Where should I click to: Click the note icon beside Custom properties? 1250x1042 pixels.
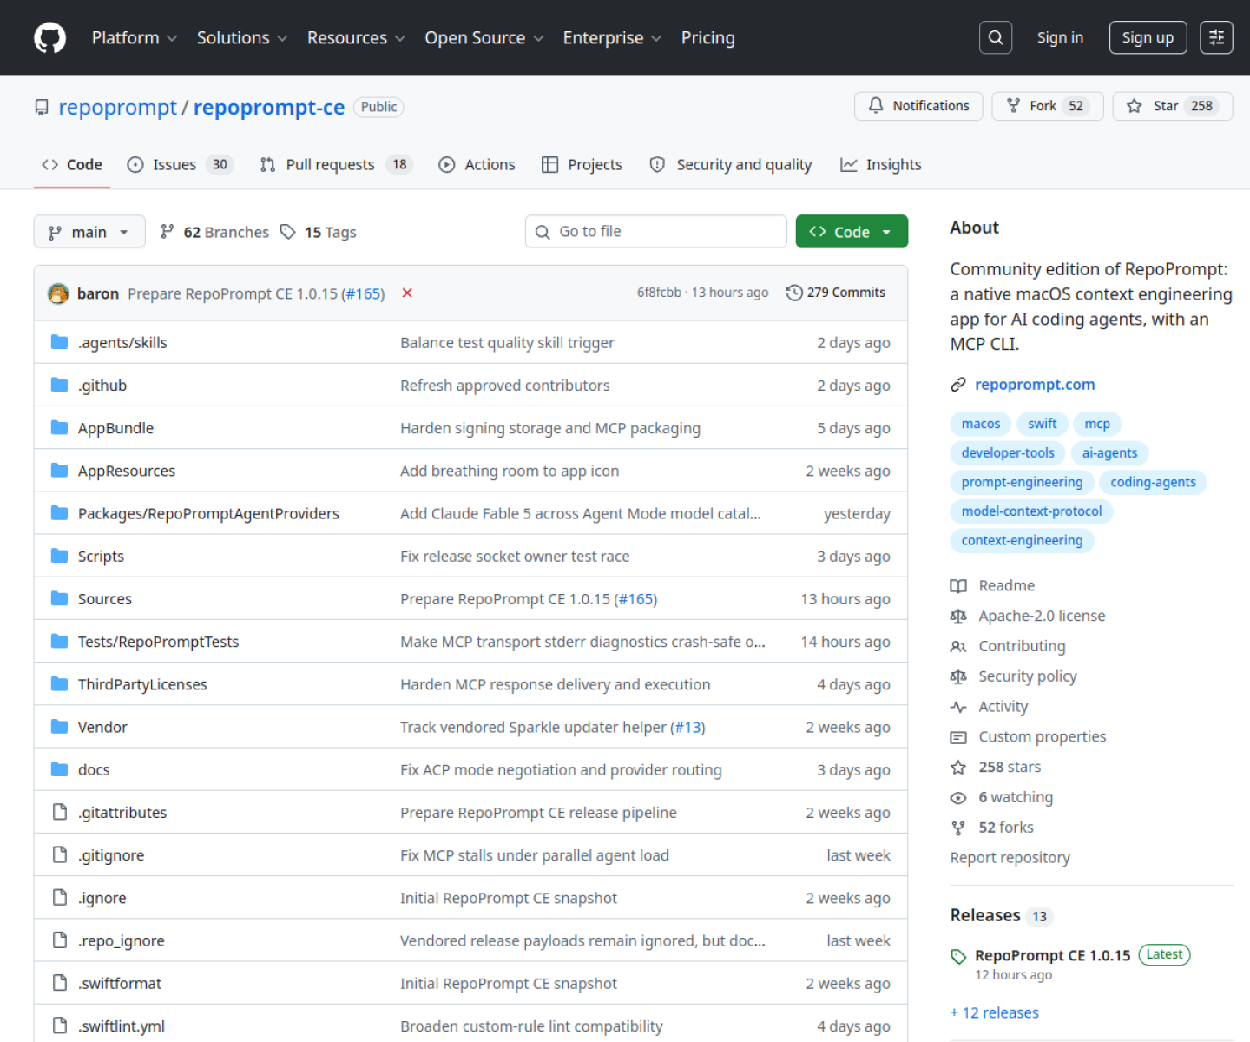click(958, 737)
